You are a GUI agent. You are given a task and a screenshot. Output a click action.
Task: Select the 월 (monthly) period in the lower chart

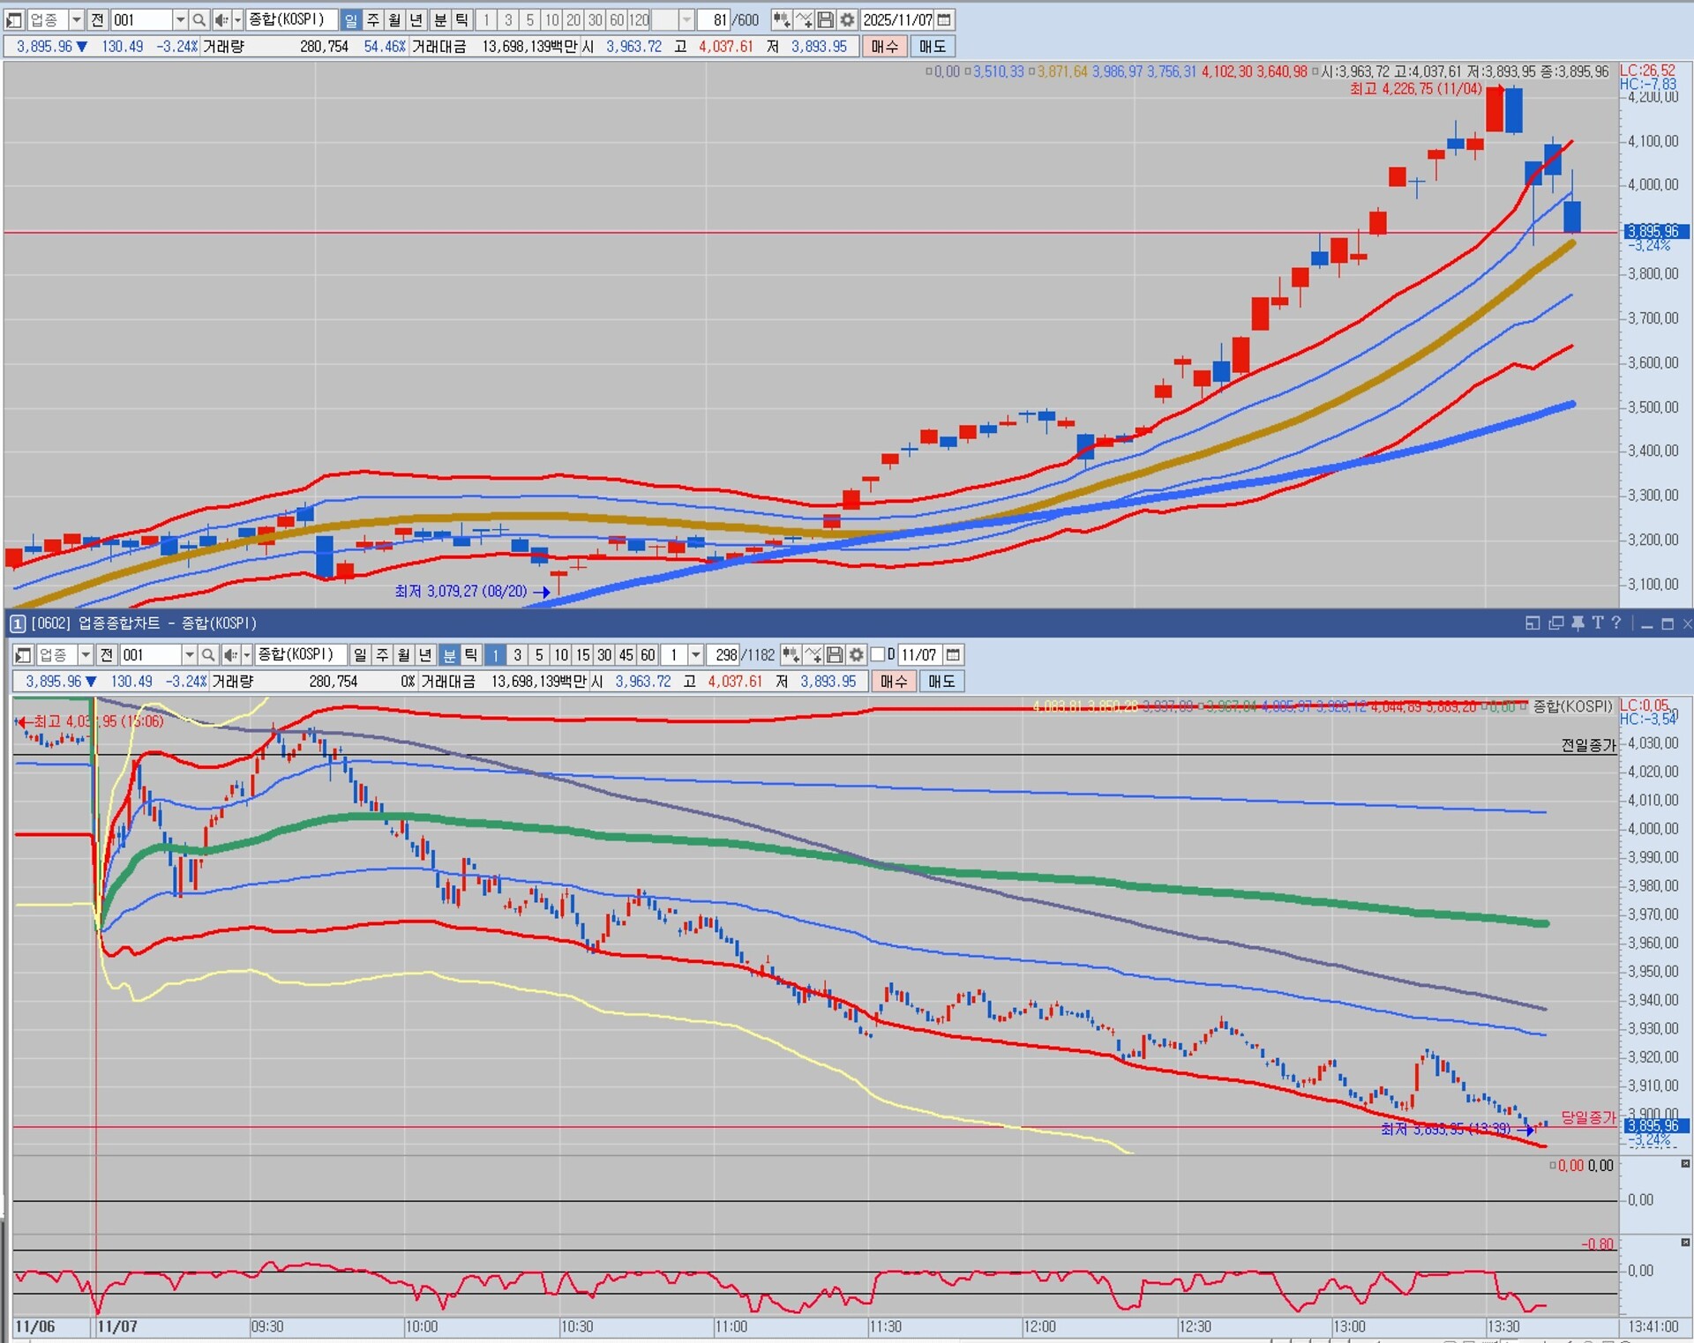404,654
